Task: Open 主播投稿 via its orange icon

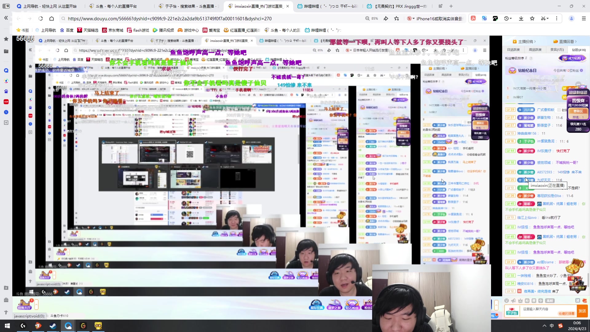Action: pyautogui.click(x=515, y=41)
